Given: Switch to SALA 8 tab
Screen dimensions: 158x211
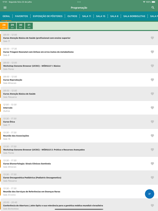Looking at the screenshot, I should pos(114,16).
